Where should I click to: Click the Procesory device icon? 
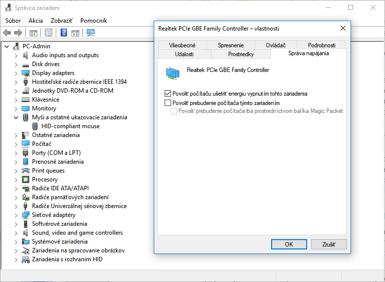point(26,179)
